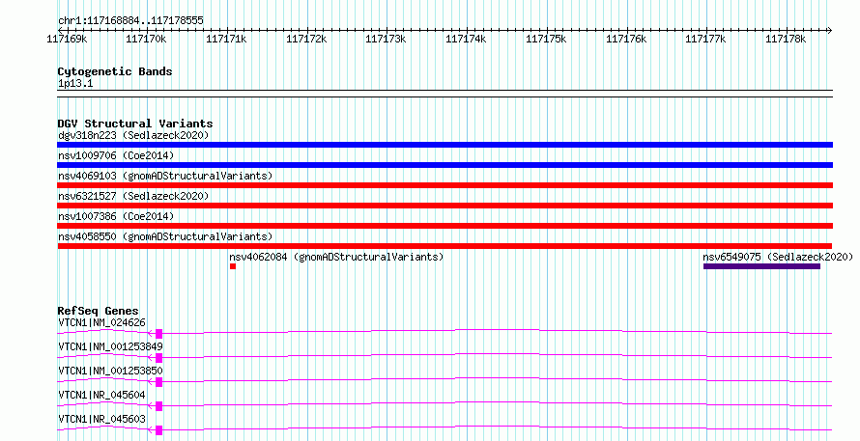The width and height of the screenshot is (860, 441).
Task: Open the nsv6549075 (Sedlazeck2020) label
Action: (x=778, y=257)
